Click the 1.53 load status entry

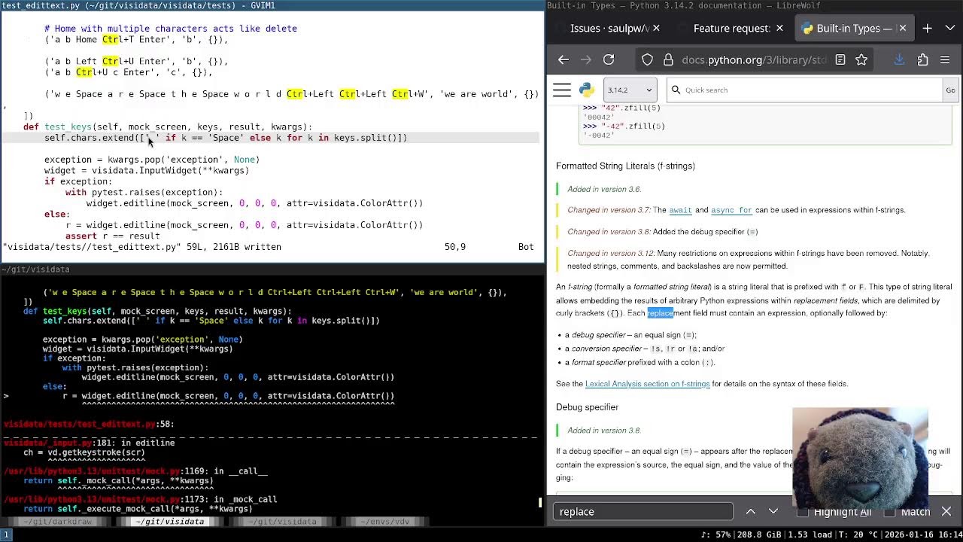click(x=811, y=534)
